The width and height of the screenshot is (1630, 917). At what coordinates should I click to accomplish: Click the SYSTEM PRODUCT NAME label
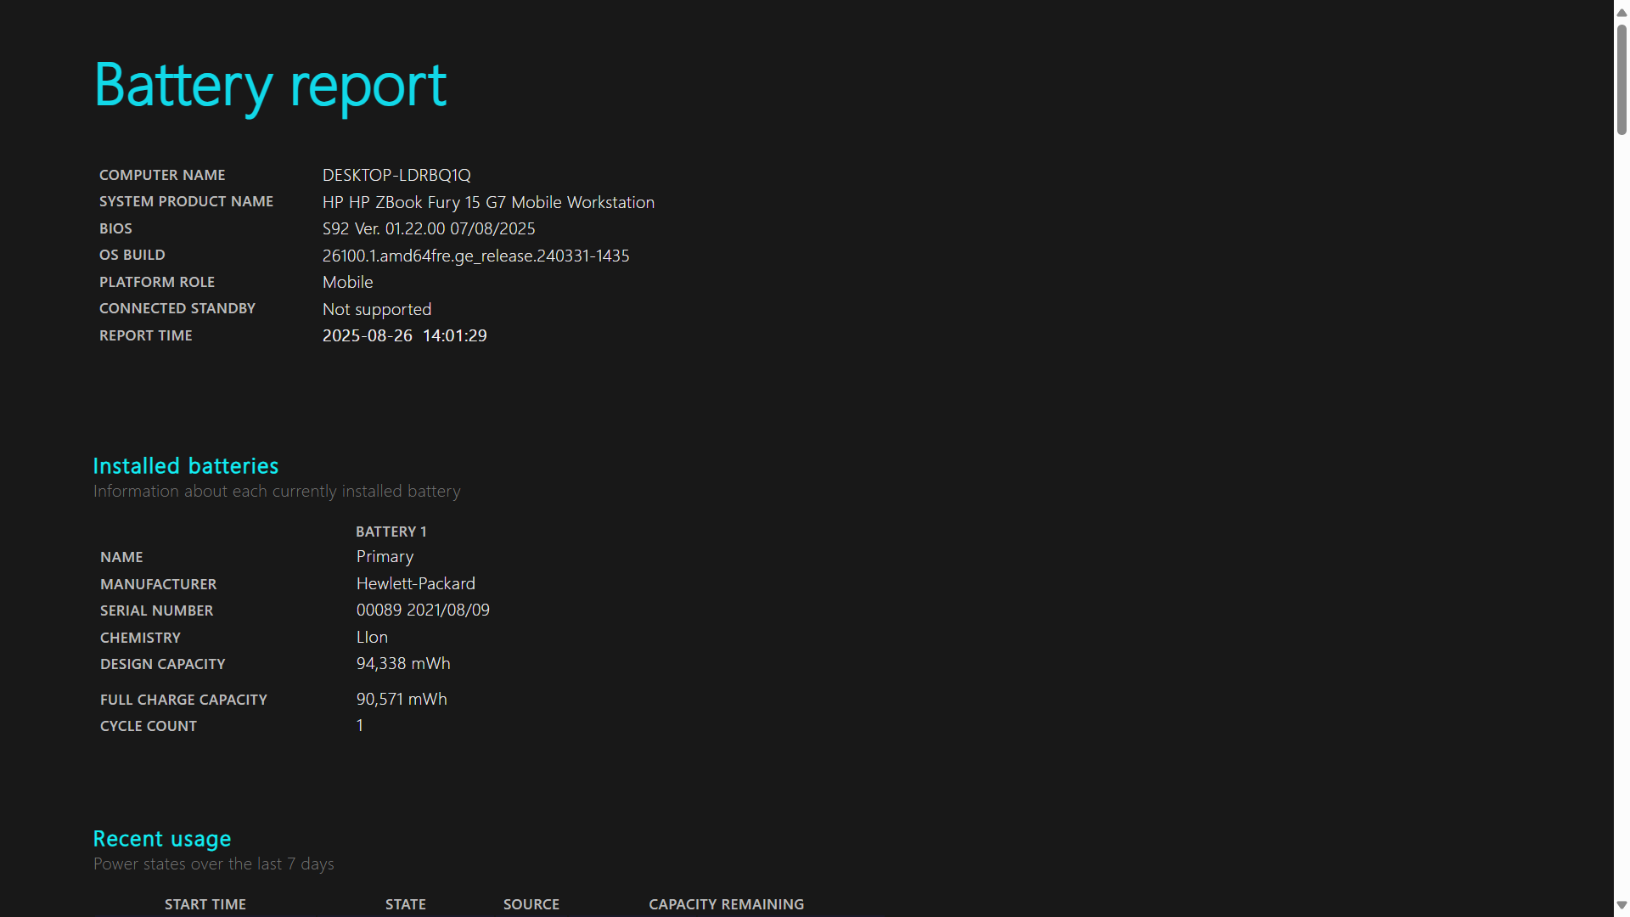click(186, 201)
